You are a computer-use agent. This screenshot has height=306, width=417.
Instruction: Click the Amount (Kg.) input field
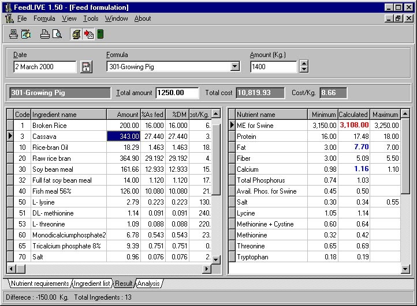(x=273, y=67)
